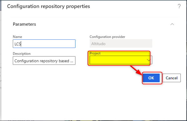Focus the Description text field
The image size is (187, 121).
click(x=44, y=61)
